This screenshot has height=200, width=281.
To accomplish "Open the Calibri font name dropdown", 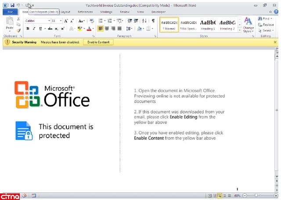I will pyautogui.click(x=48, y=21).
